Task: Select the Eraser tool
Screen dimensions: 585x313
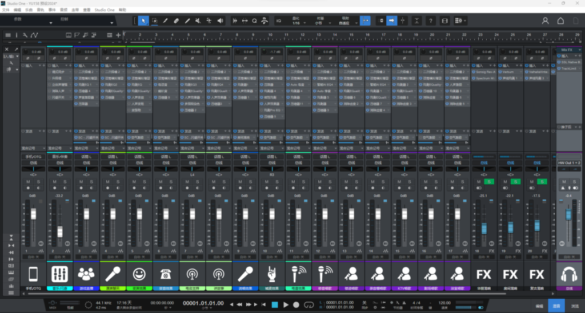Action: pyautogui.click(x=177, y=21)
